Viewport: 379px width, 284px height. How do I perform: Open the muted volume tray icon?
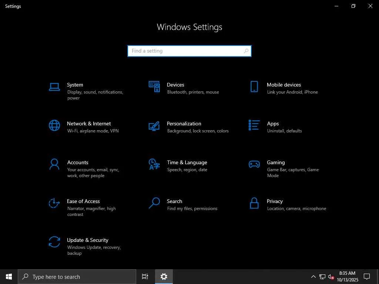point(331,277)
